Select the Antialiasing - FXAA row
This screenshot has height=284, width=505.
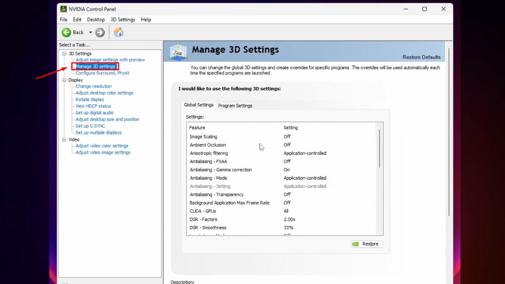(282, 162)
